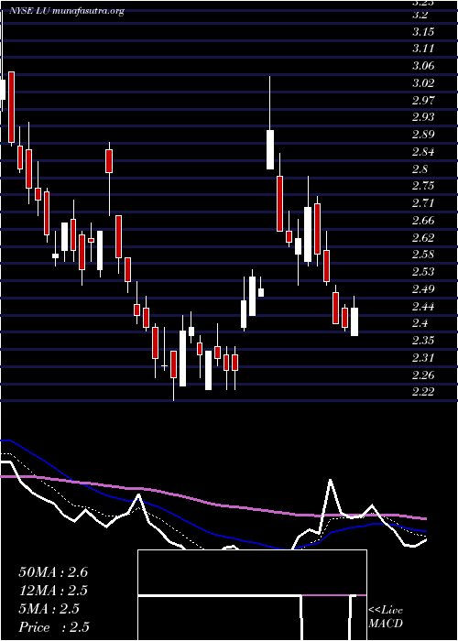Screen dimensions: 458x641
Task: Click the 2.35 price level label
Action: tap(423, 341)
